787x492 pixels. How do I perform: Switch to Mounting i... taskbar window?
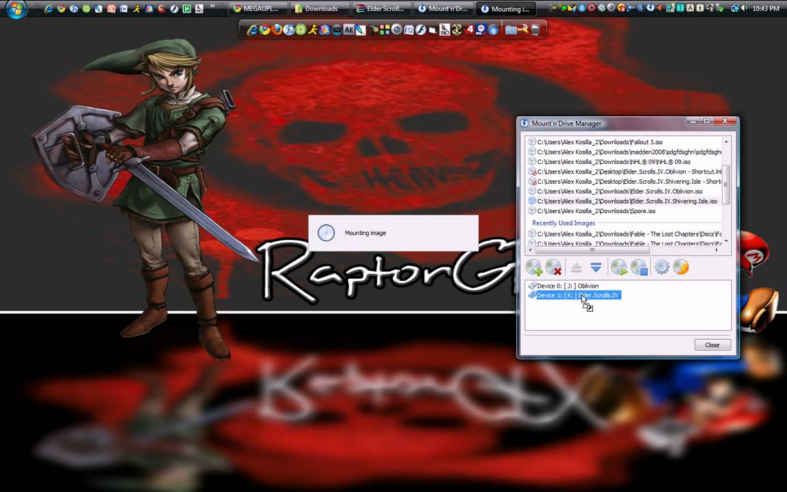(505, 8)
